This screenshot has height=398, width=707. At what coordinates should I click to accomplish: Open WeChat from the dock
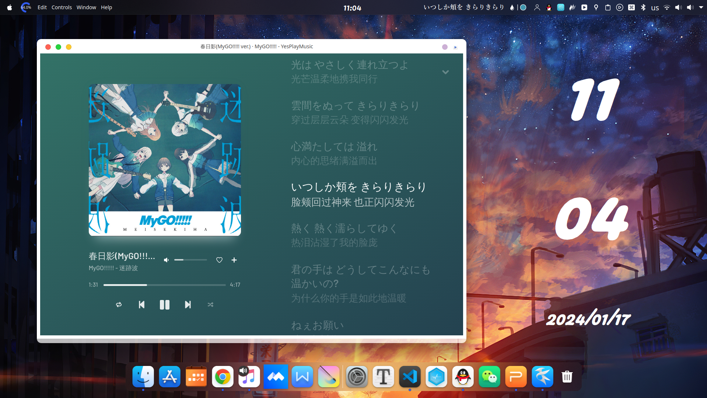click(x=489, y=377)
